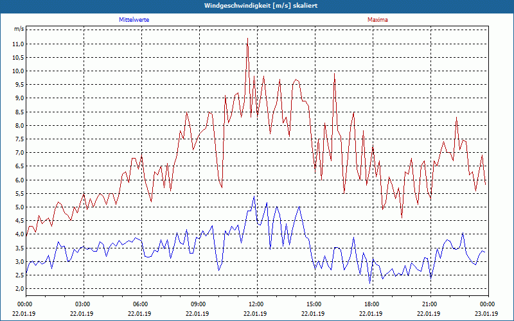
Task: Click the m/s unit label on the axis
Action: pos(19,29)
